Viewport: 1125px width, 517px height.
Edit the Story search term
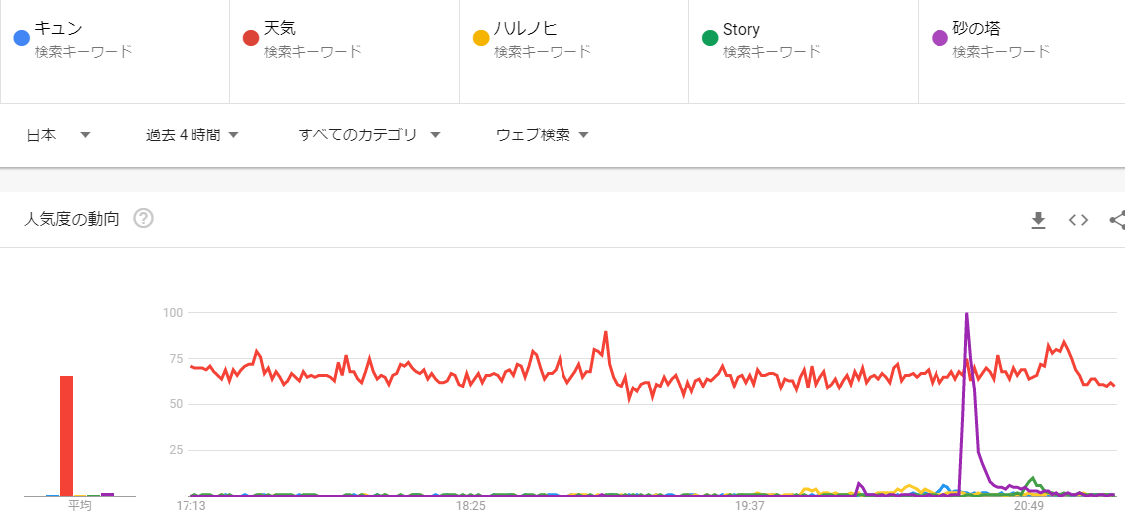[741, 29]
